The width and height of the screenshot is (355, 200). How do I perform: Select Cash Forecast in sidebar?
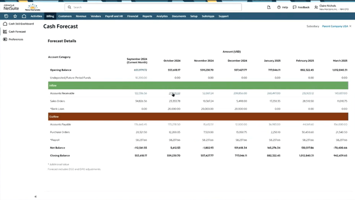point(17,32)
